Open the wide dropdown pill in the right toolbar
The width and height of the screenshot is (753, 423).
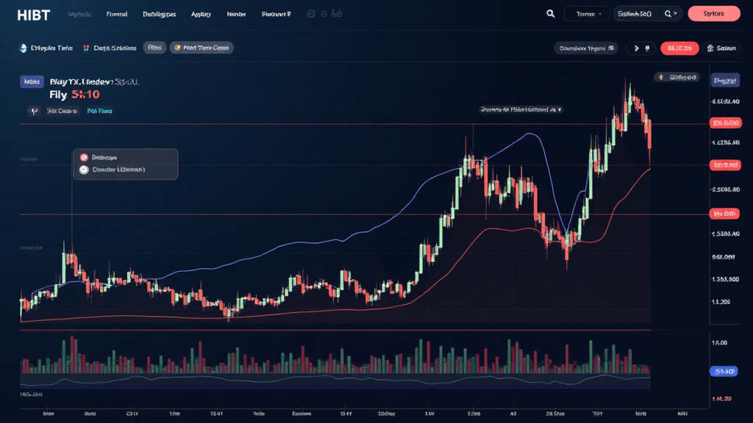point(585,48)
